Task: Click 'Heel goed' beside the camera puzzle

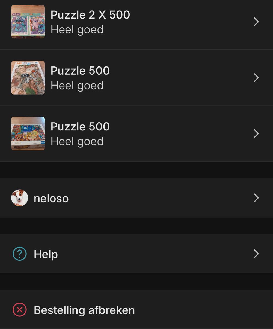Action: 77,86
